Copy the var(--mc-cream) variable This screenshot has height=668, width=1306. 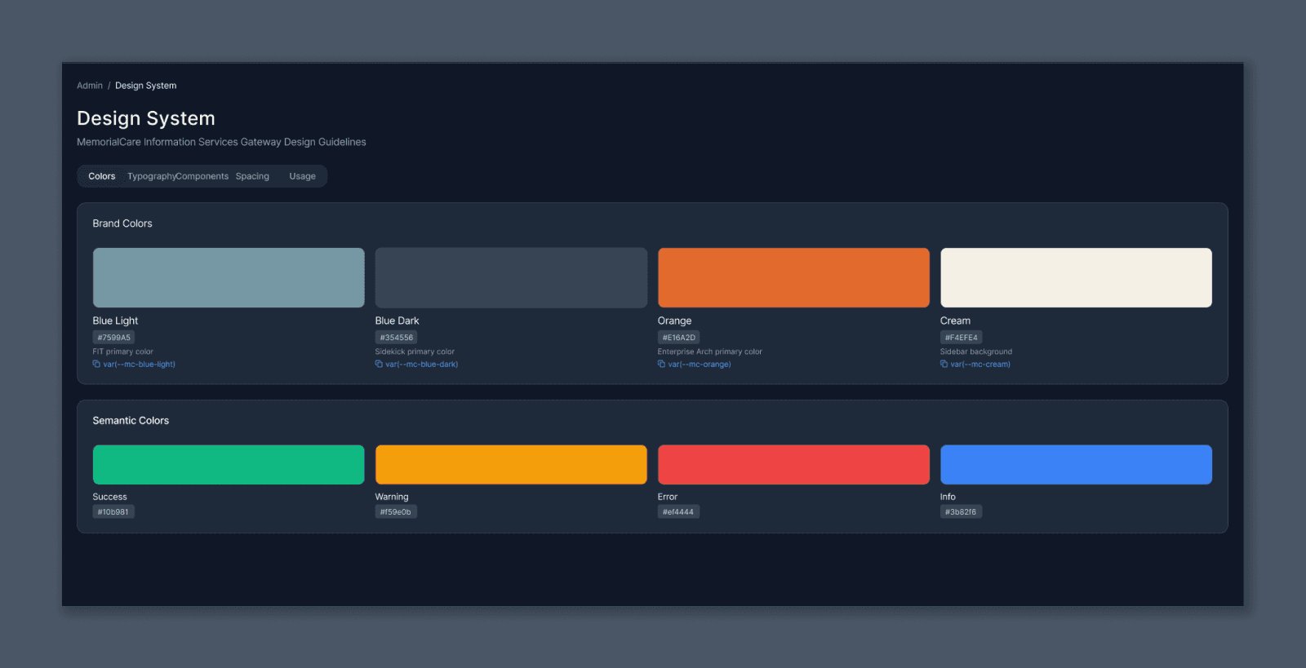[x=980, y=365]
